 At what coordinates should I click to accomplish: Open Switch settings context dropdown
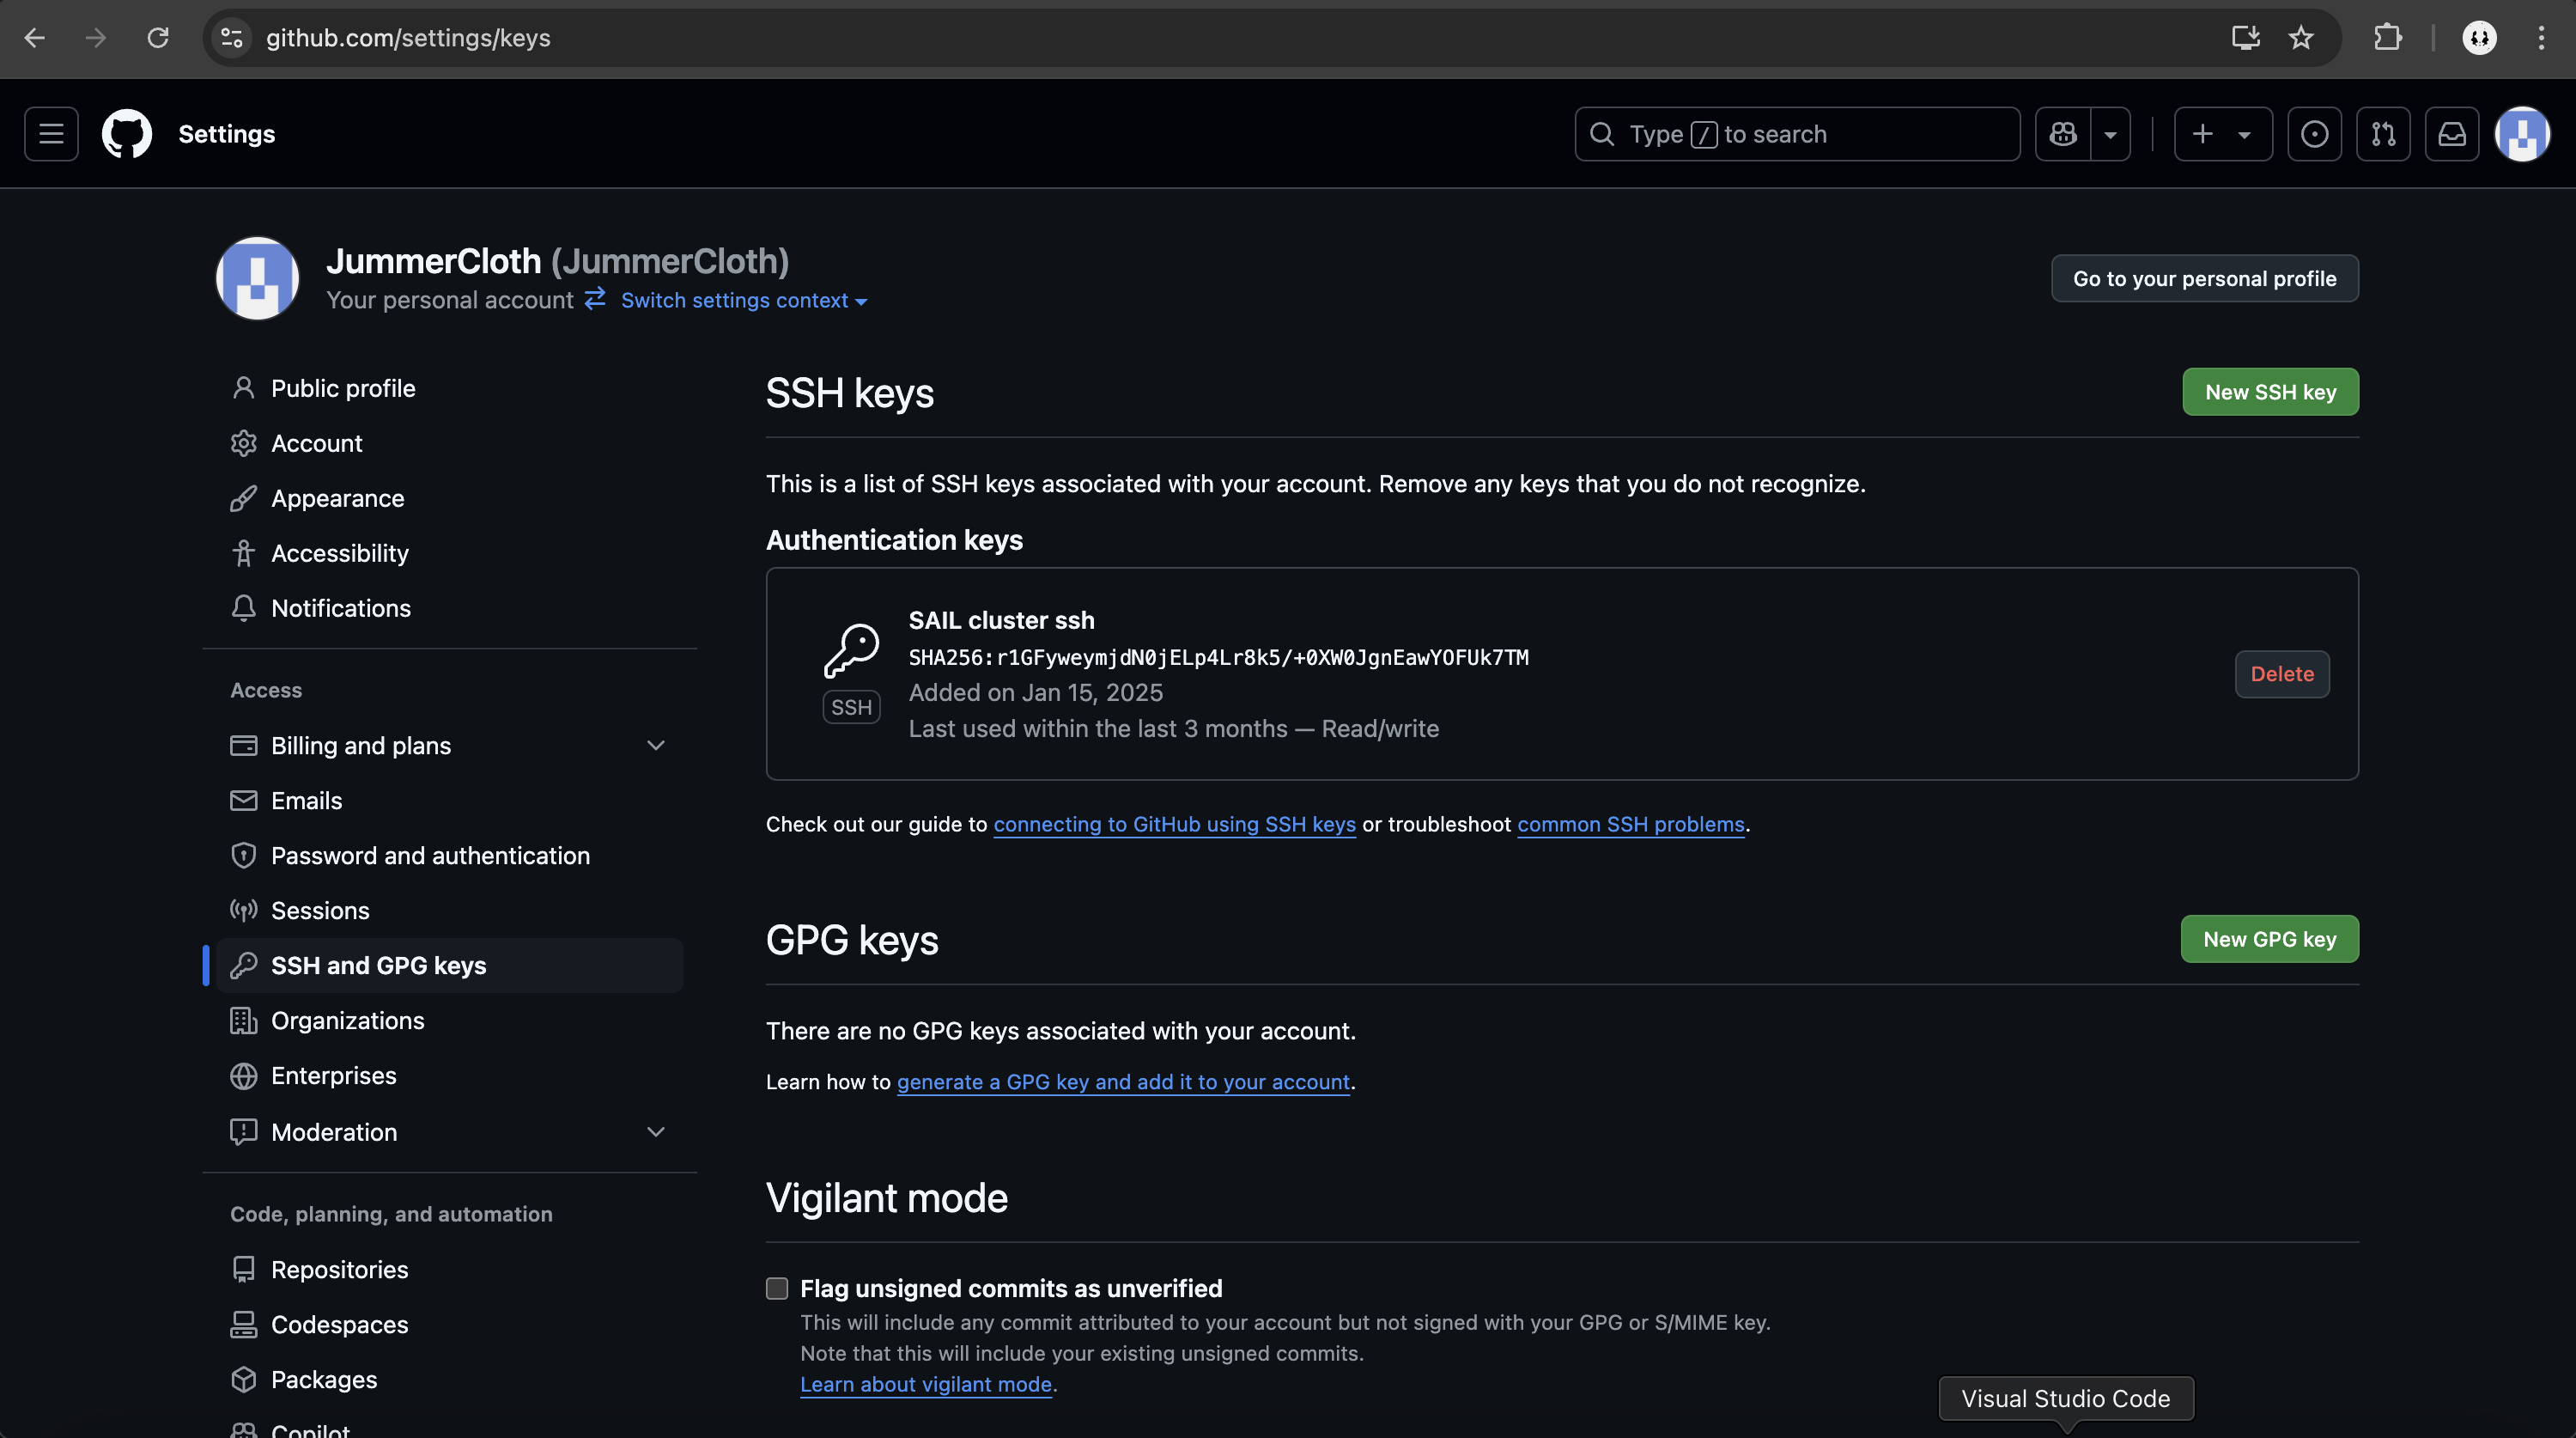tap(743, 300)
